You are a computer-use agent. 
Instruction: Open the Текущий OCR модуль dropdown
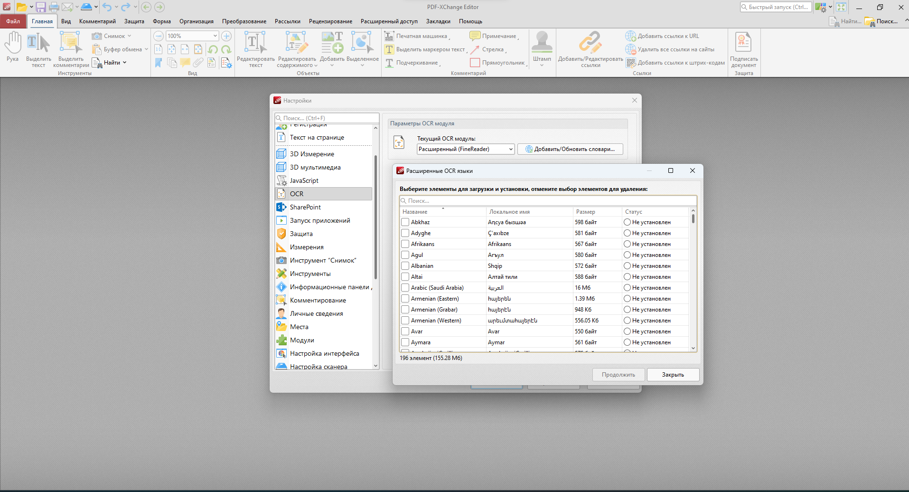pyautogui.click(x=466, y=149)
